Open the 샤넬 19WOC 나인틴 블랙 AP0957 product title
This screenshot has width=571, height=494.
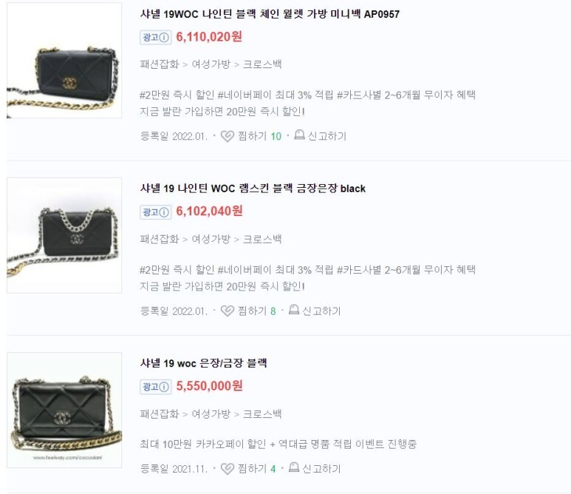tap(270, 14)
